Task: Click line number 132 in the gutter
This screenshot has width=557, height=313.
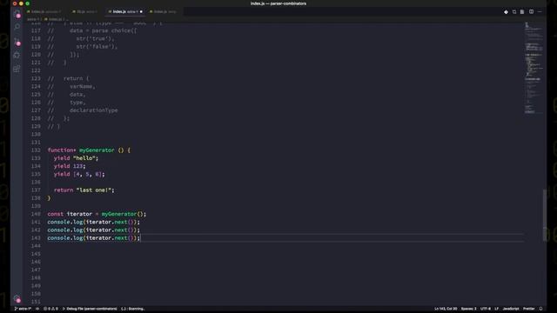Action: (36, 150)
